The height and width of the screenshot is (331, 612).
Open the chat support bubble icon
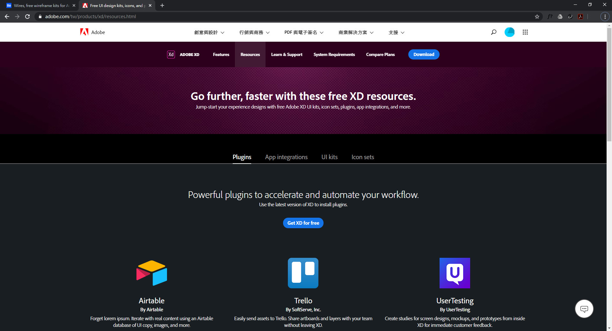point(584,309)
